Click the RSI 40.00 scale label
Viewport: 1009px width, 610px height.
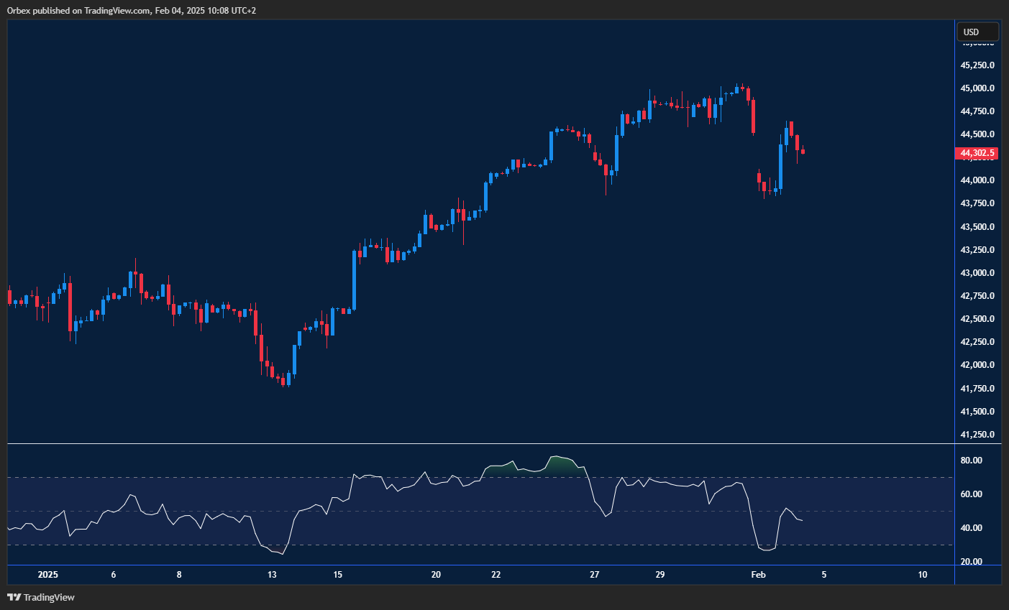pyautogui.click(x=972, y=528)
